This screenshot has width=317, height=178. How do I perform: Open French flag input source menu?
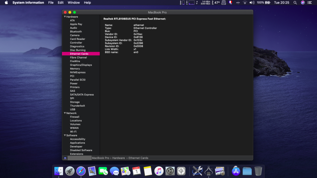click(230, 3)
